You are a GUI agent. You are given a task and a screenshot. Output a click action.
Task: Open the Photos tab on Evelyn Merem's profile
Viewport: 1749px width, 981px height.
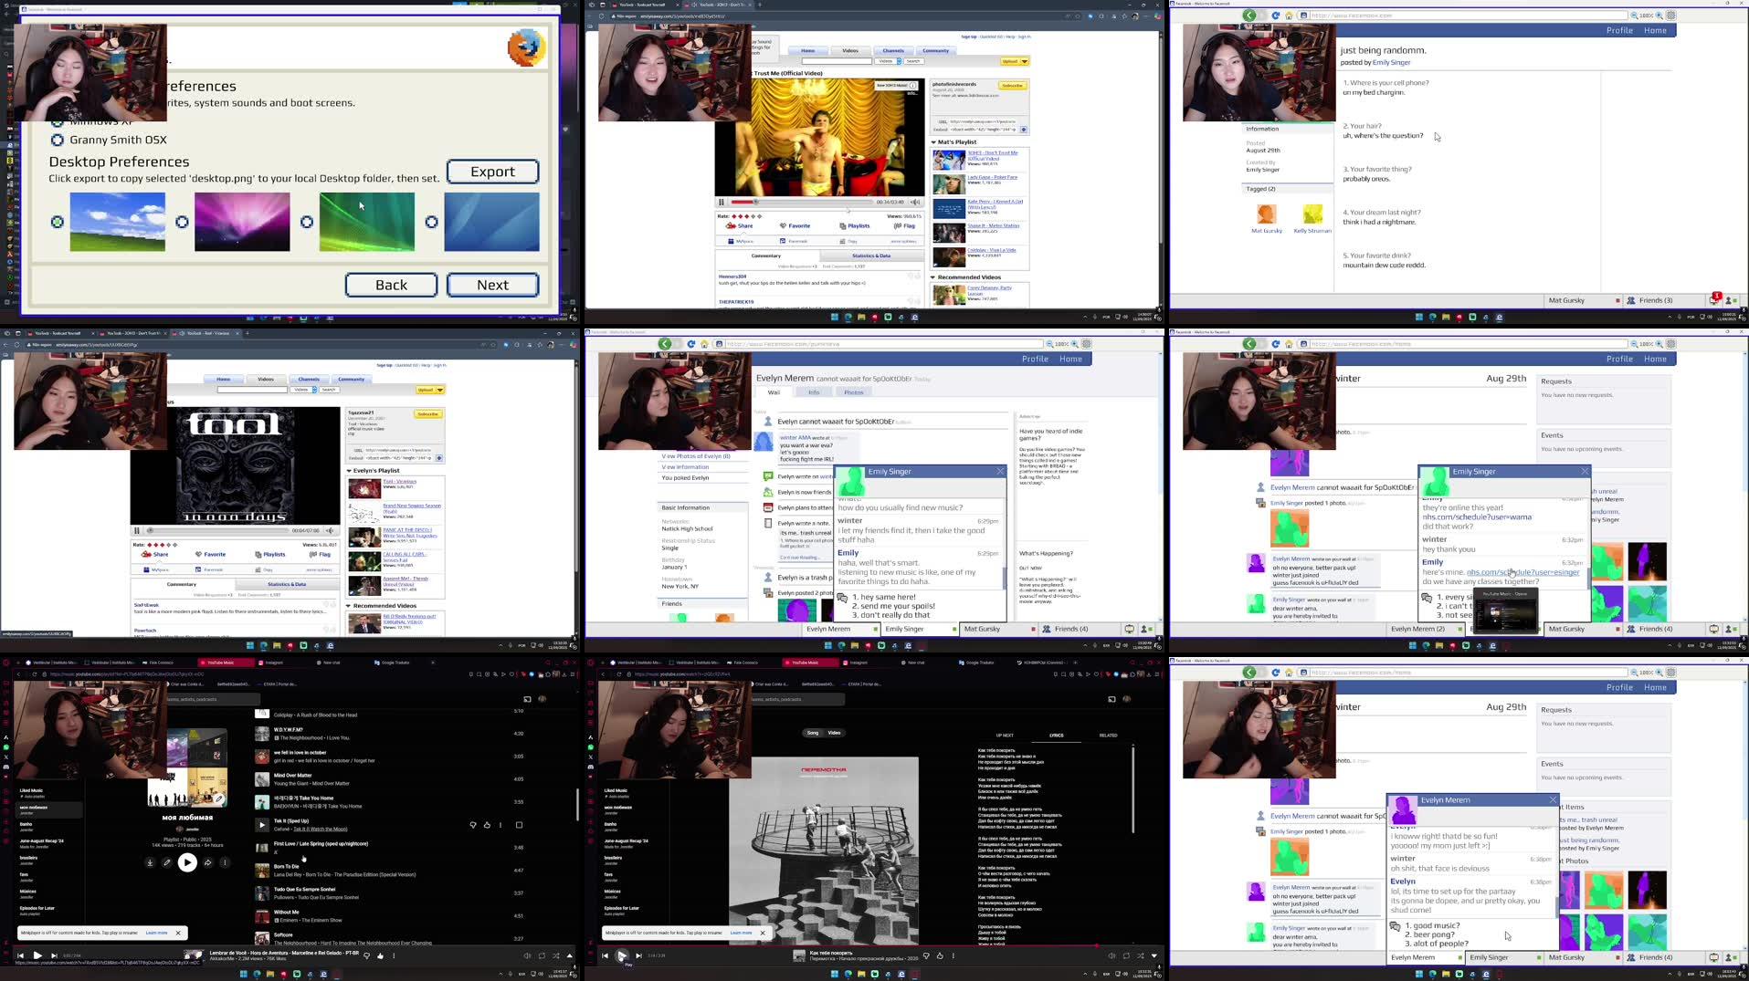[x=854, y=392]
